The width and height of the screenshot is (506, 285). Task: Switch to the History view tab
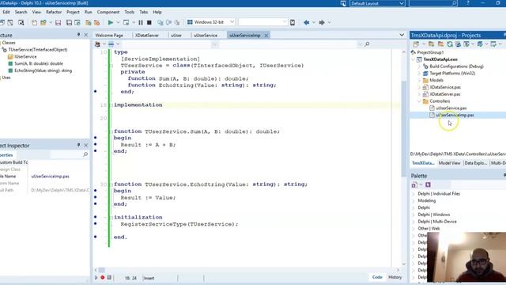(395, 277)
